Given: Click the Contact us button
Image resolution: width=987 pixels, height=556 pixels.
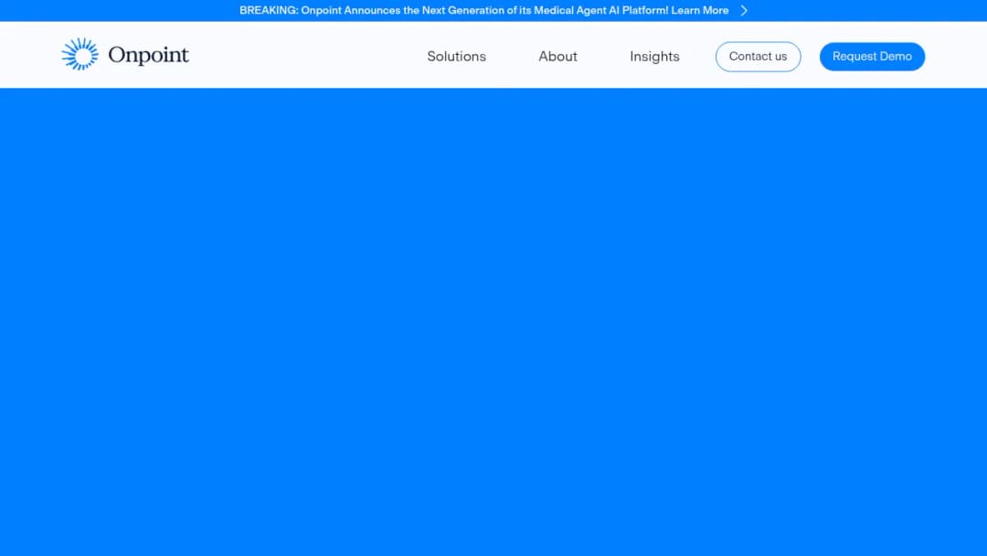Looking at the screenshot, I should tap(758, 57).
